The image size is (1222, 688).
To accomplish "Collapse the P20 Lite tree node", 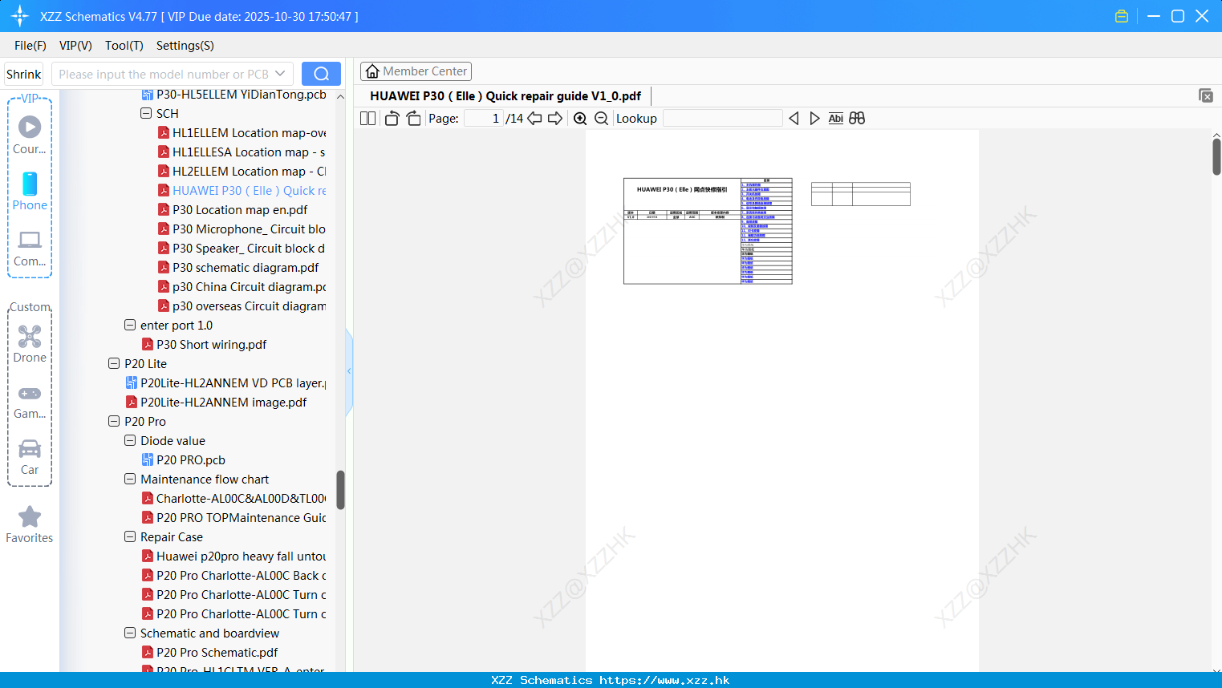I will coord(114,364).
